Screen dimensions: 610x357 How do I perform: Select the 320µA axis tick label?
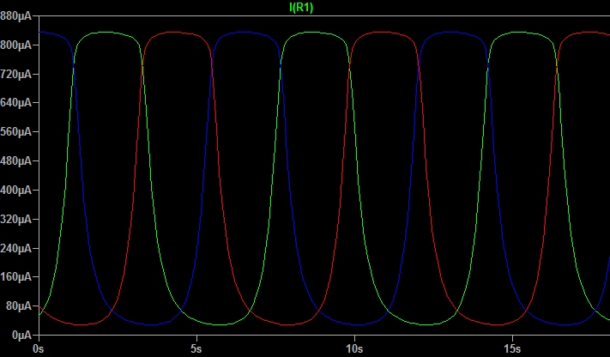tap(16, 219)
